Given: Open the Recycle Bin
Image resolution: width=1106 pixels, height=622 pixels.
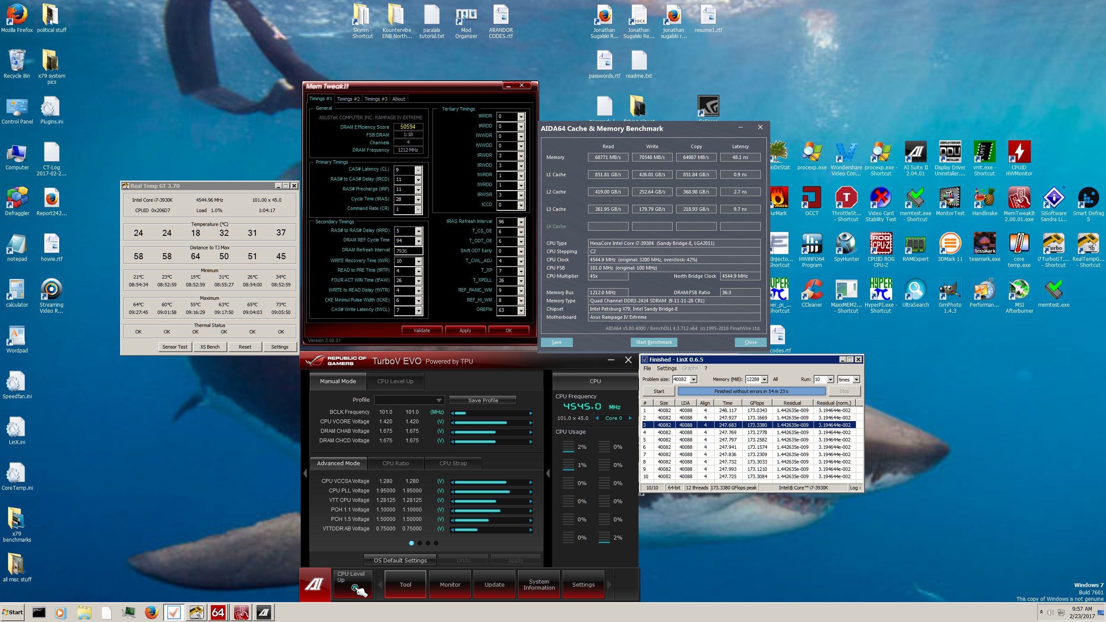Looking at the screenshot, I should (x=17, y=64).
